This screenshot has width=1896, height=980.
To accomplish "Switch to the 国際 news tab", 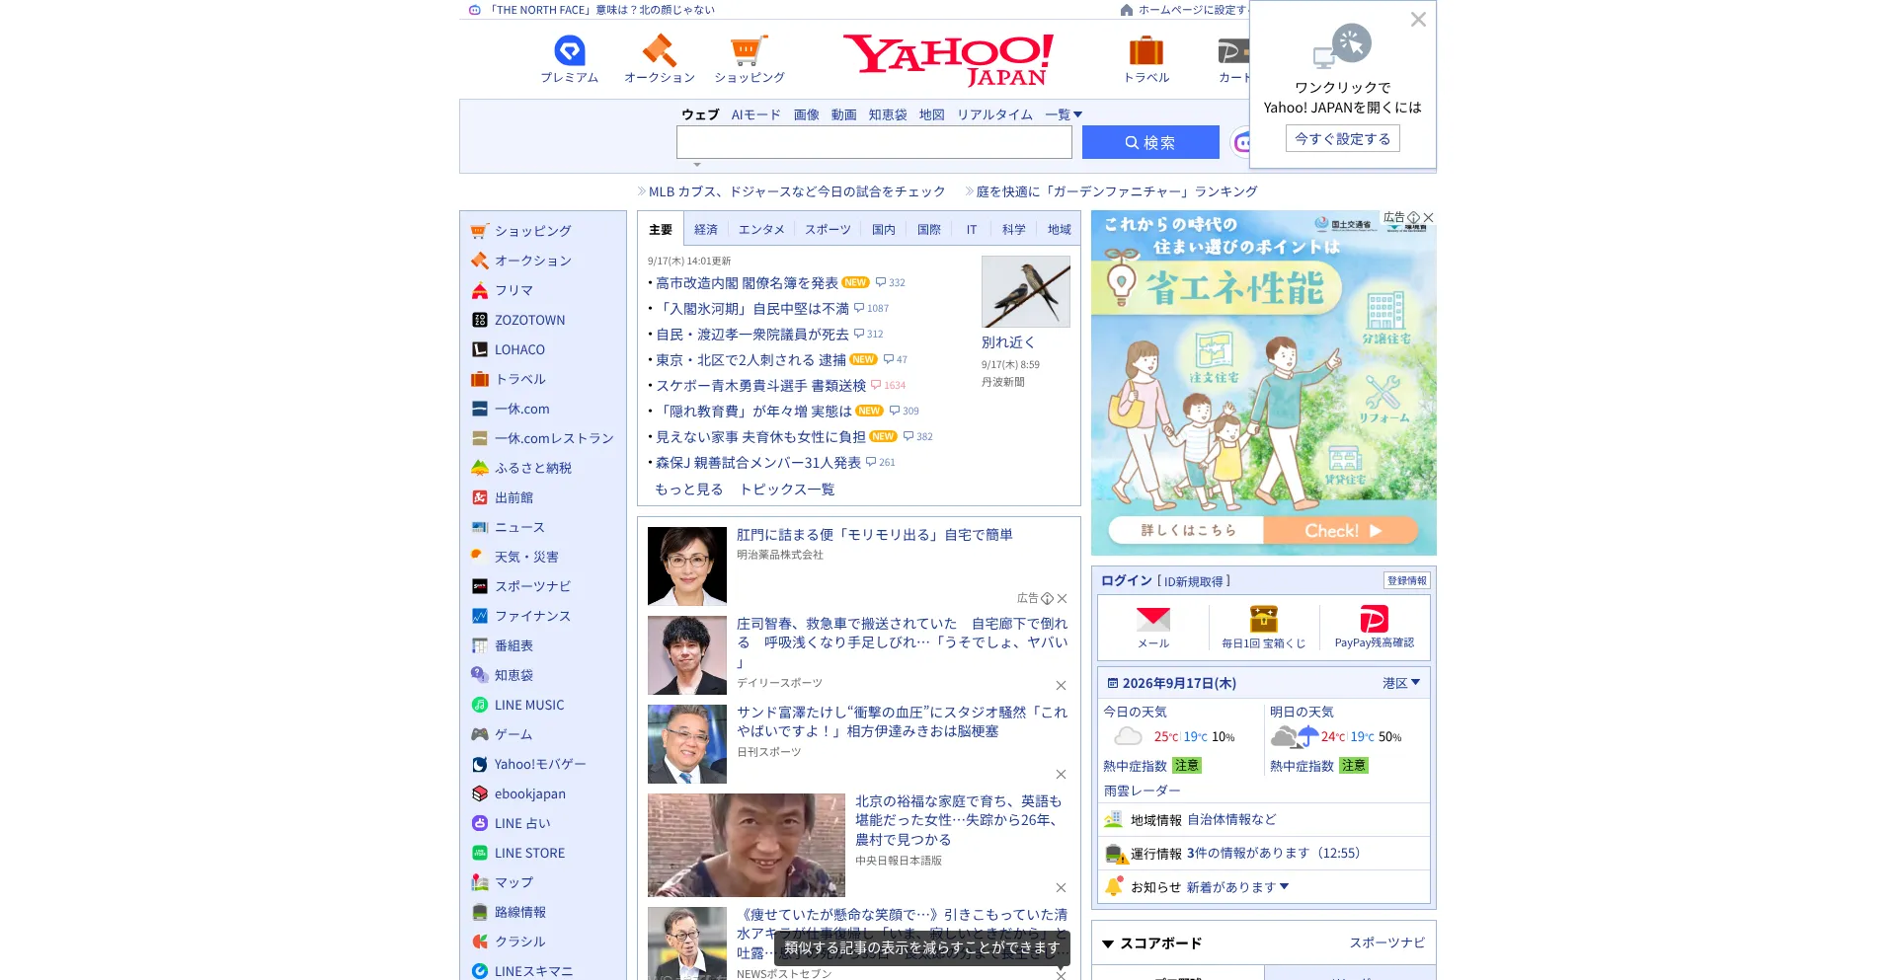I will [x=929, y=229].
